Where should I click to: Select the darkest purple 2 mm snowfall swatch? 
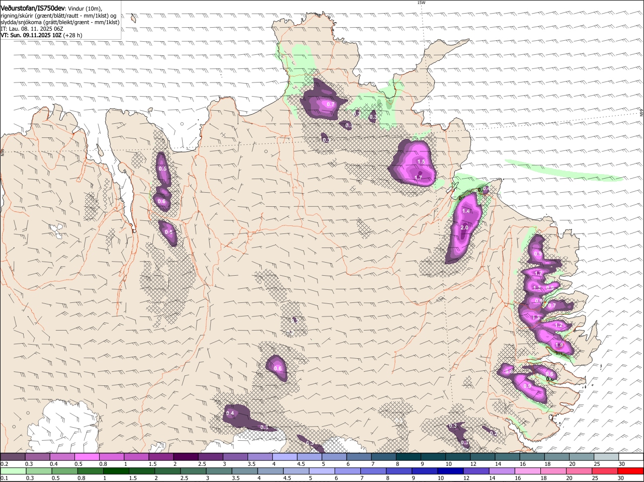185,457
